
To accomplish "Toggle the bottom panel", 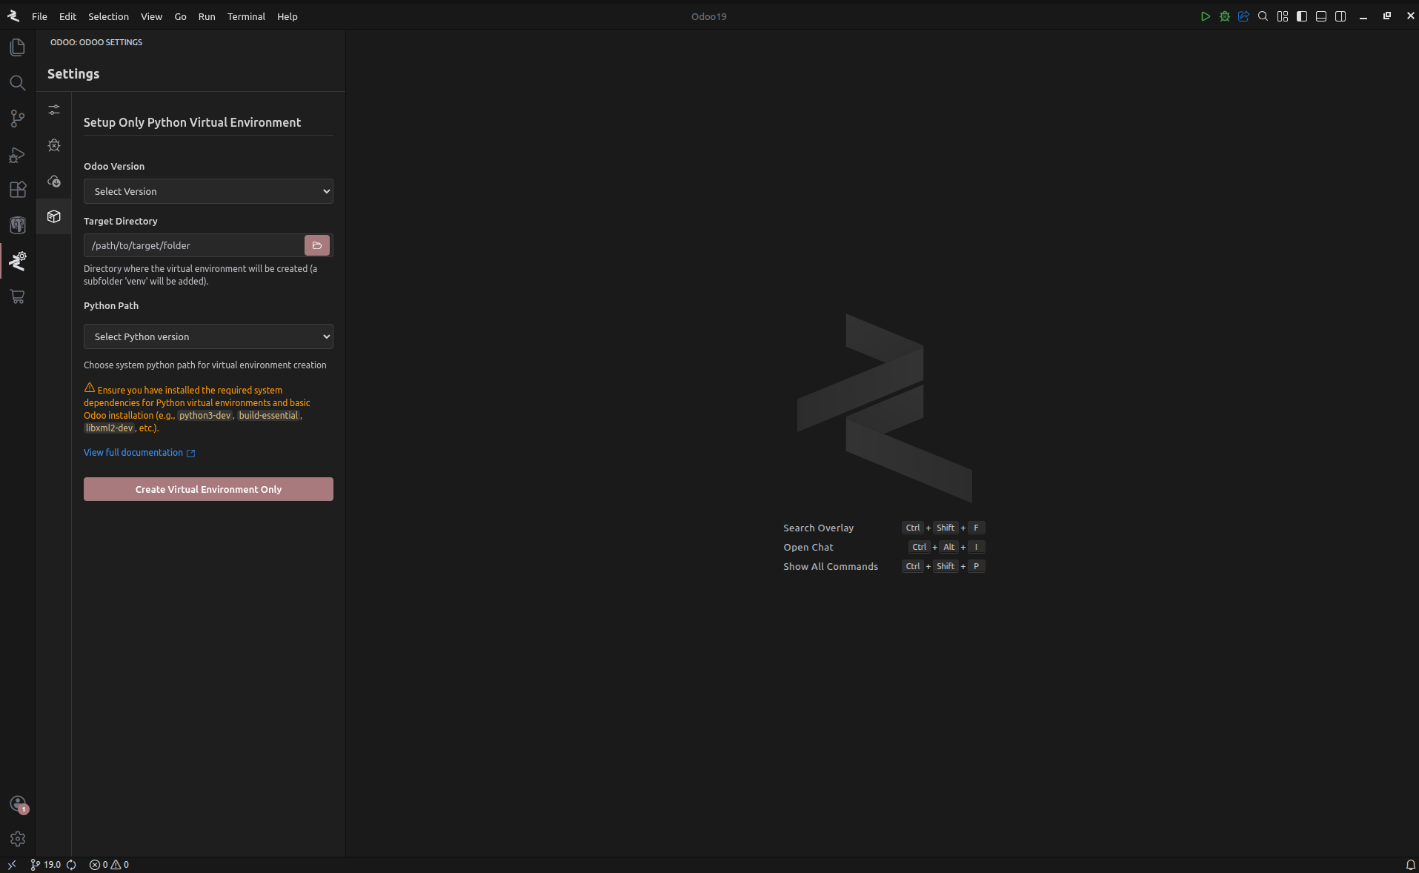I will click(x=1321, y=16).
